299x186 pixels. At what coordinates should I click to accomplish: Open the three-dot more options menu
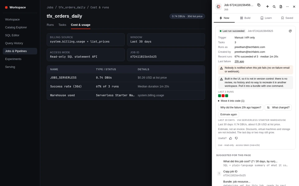tap(287, 7)
